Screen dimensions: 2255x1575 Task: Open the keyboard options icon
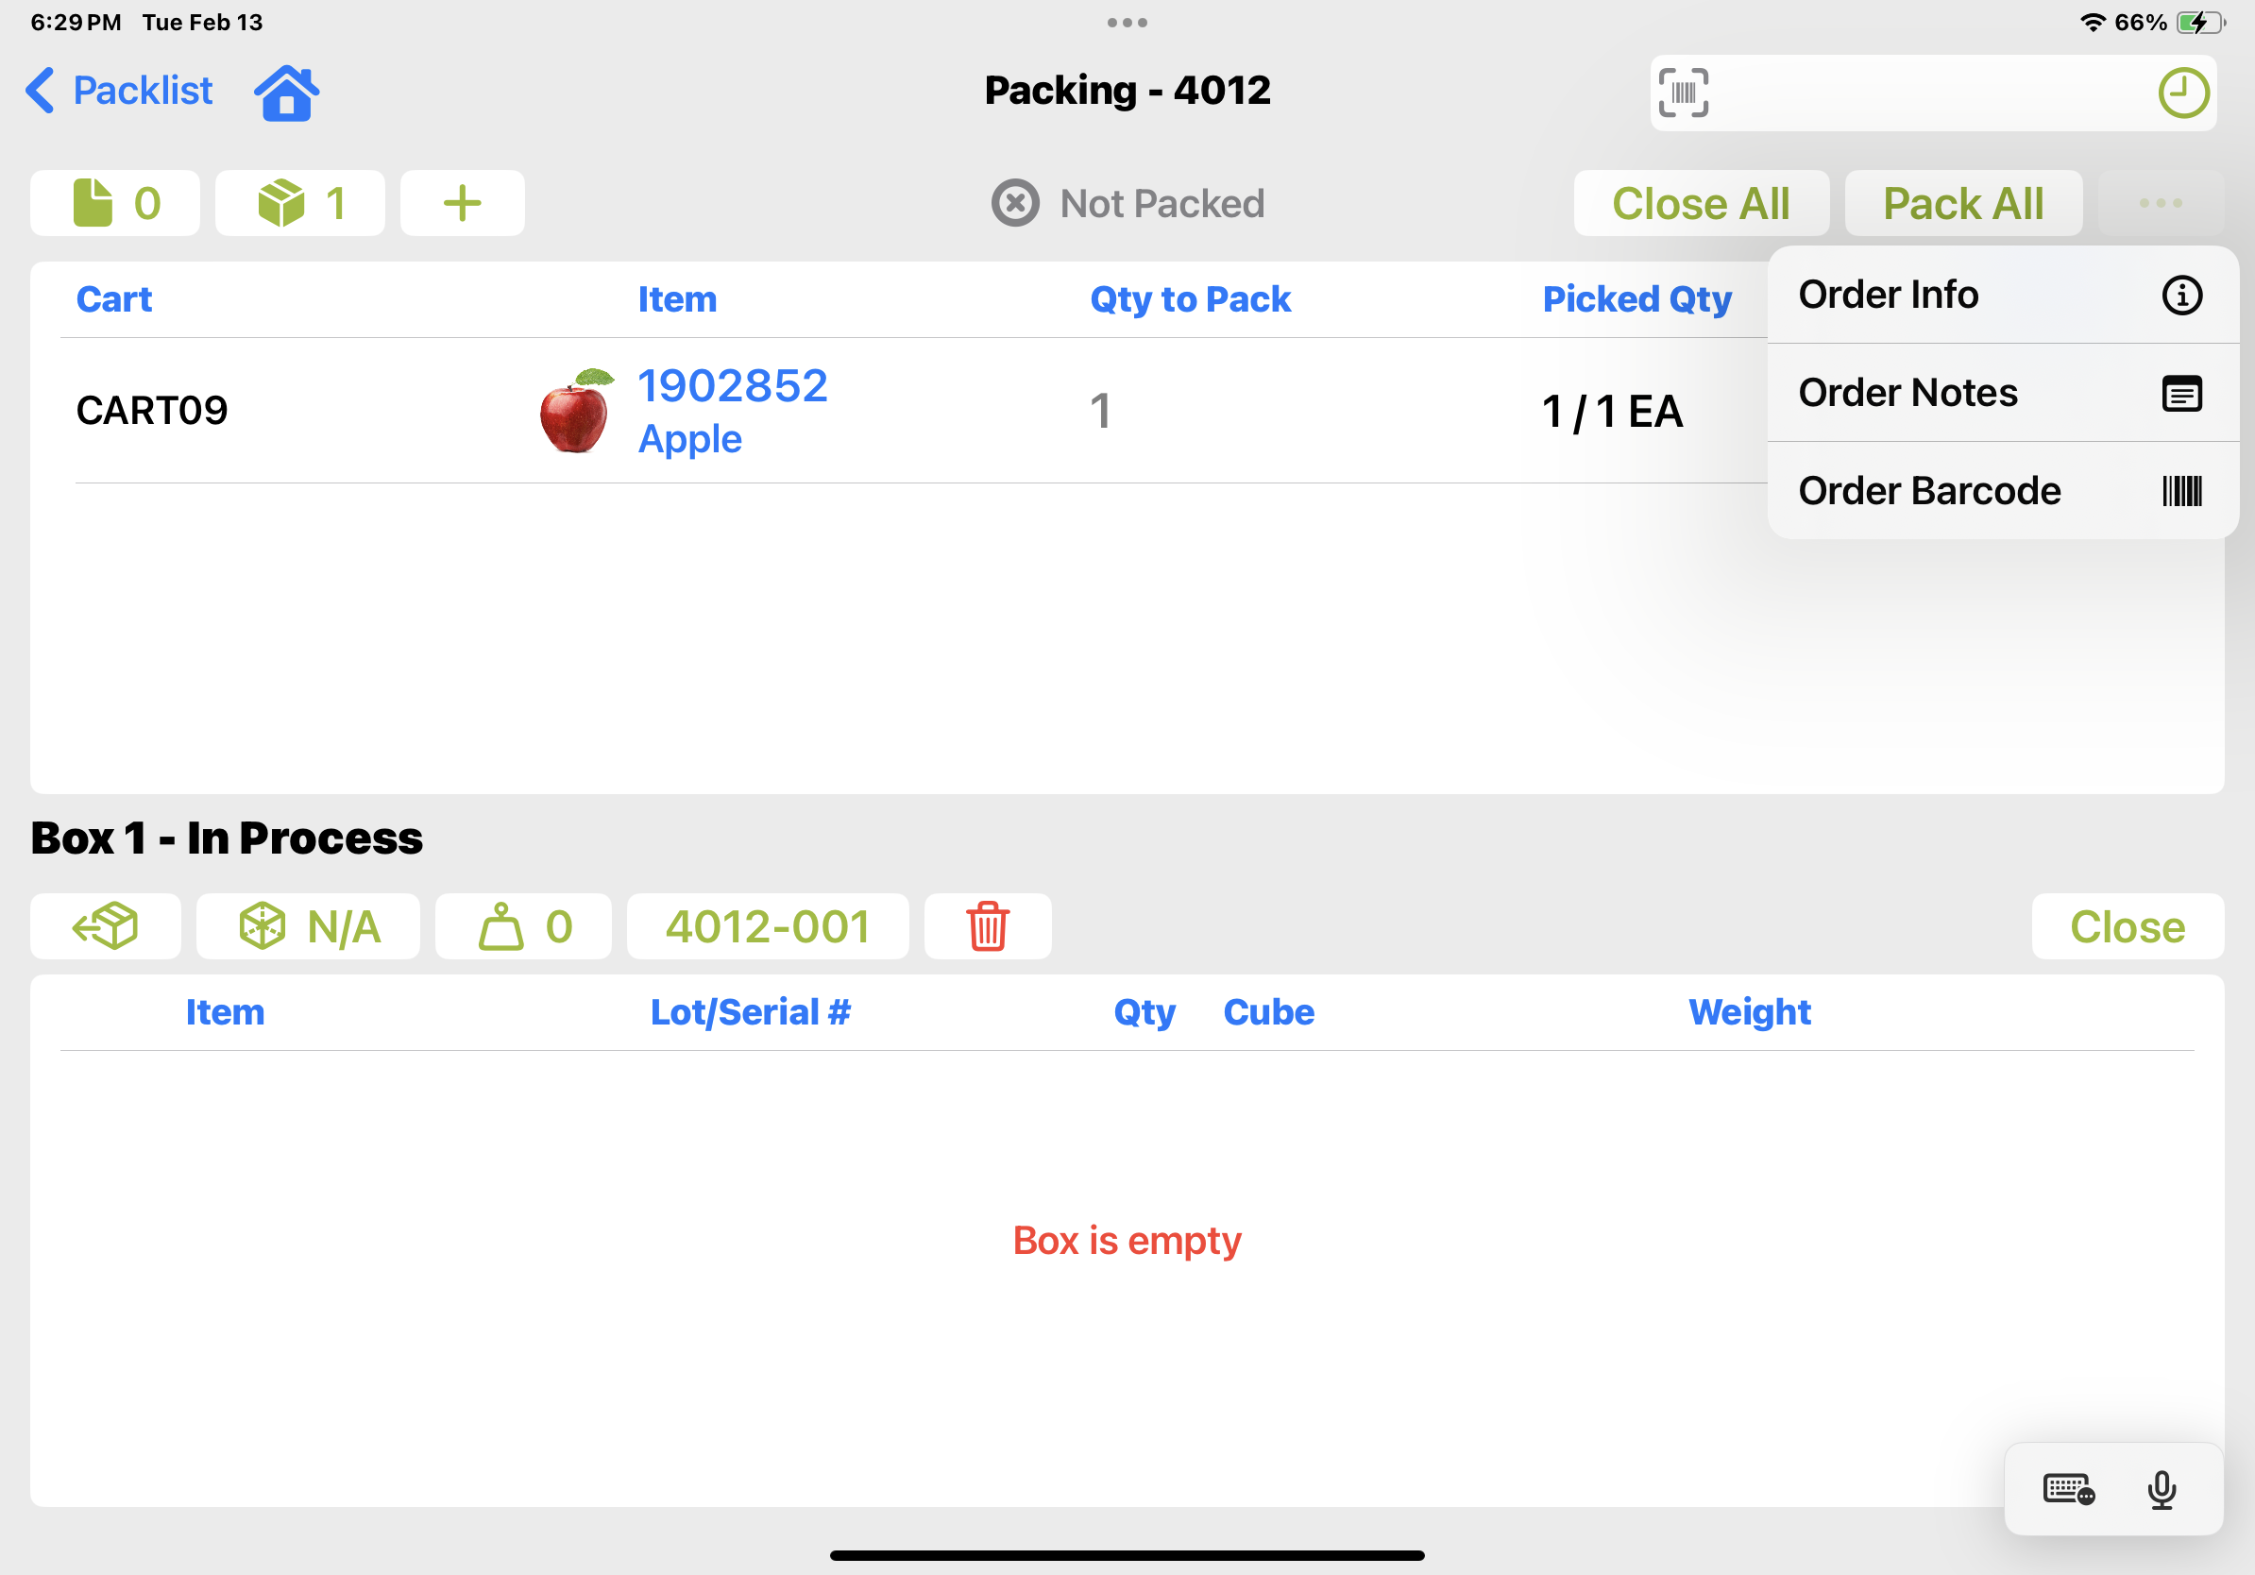coord(2067,1490)
